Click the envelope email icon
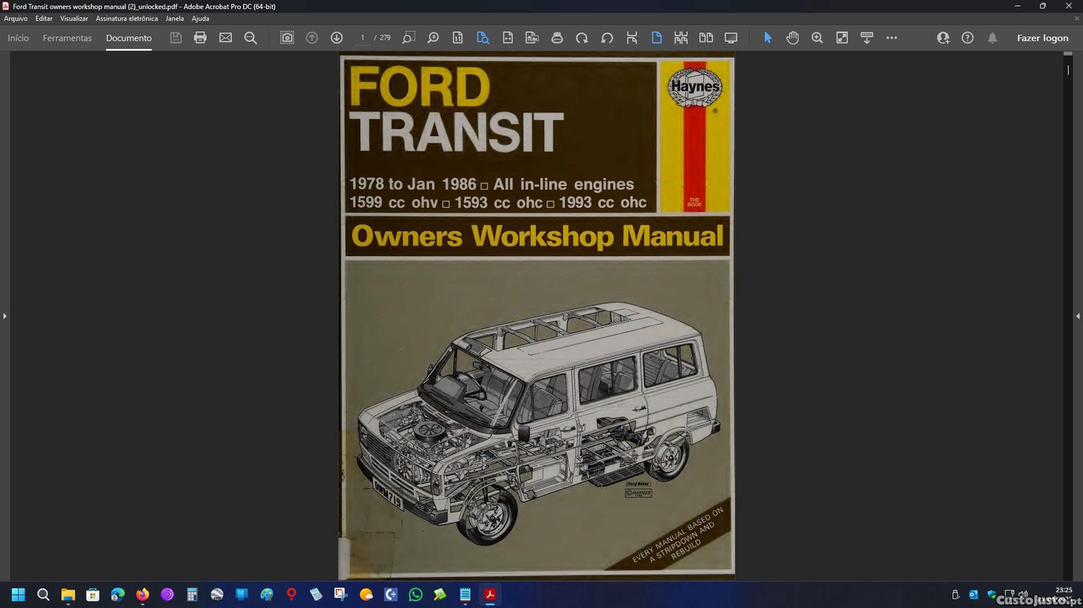This screenshot has width=1083, height=608. click(225, 38)
